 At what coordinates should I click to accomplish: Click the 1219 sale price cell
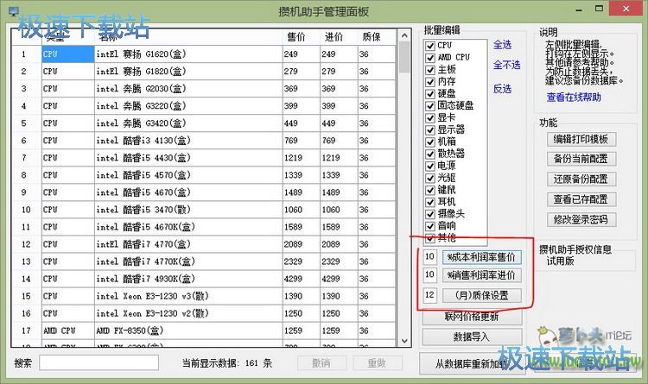[302, 158]
